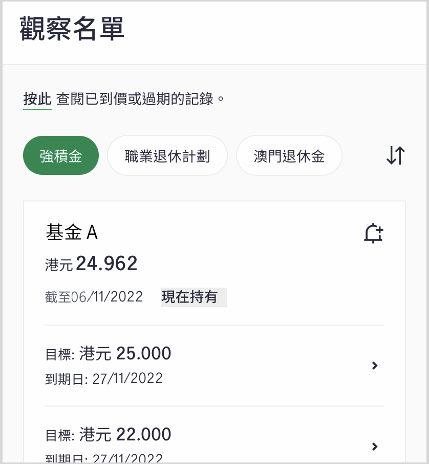The height and width of the screenshot is (464, 429).
Task: Click the 觀察名單 page heading
Action: pos(72,29)
